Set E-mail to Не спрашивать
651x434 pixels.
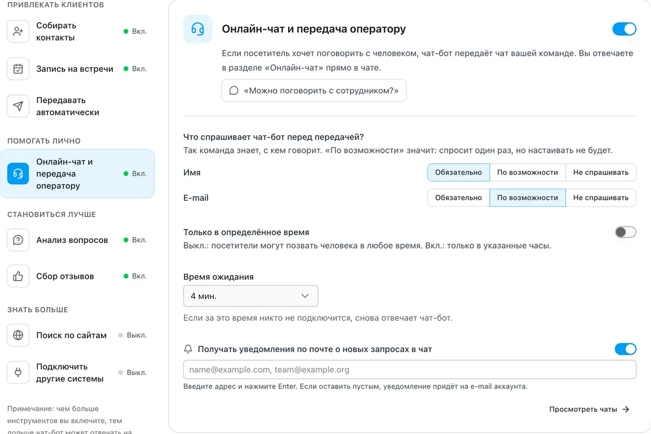tap(601, 198)
